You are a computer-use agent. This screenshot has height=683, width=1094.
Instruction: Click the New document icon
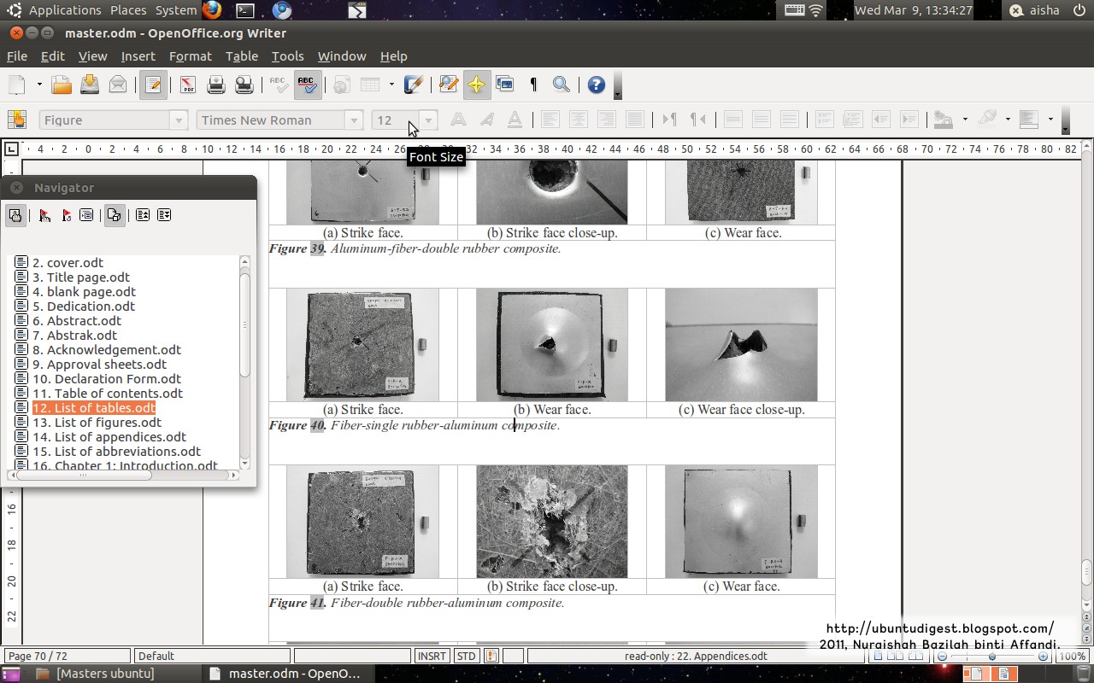click(17, 85)
